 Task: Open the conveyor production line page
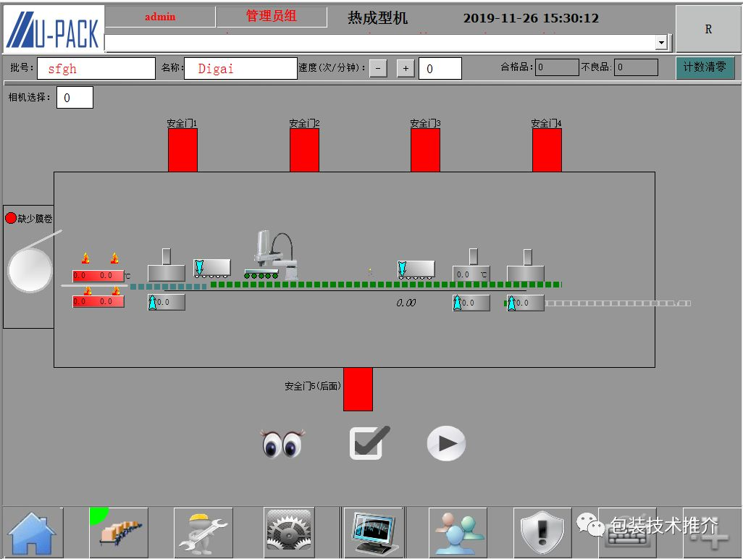[119, 532]
